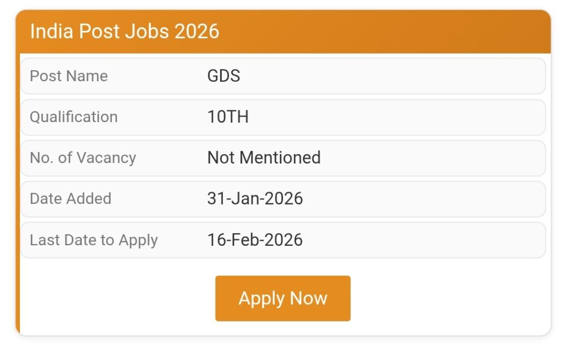Select the Qualification label
Screen dimensions: 566x348
[74, 117]
